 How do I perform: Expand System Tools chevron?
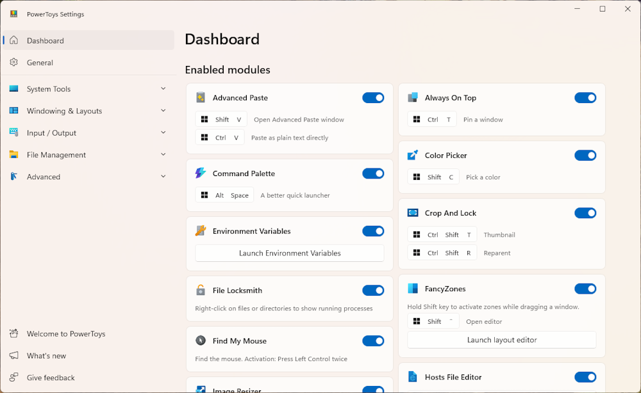163,88
